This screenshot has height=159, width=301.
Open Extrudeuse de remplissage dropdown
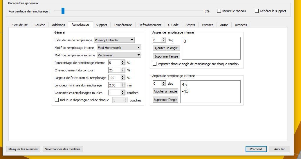tap(114, 40)
